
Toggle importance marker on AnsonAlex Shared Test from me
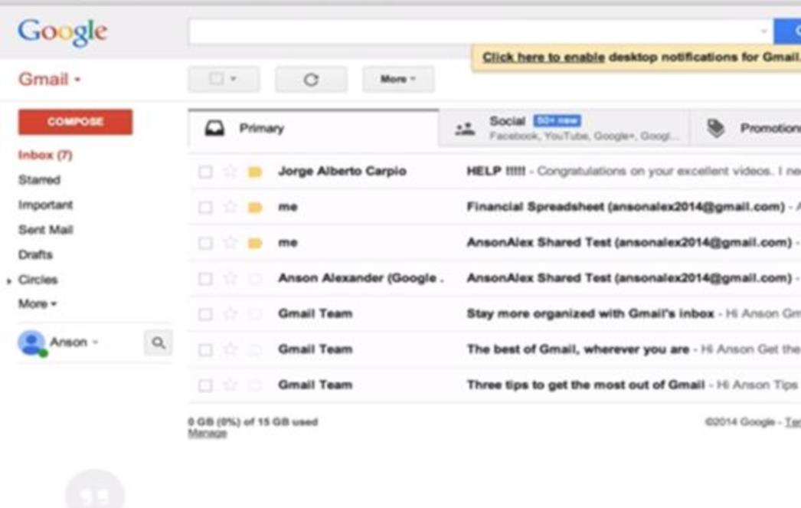click(255, 243)
